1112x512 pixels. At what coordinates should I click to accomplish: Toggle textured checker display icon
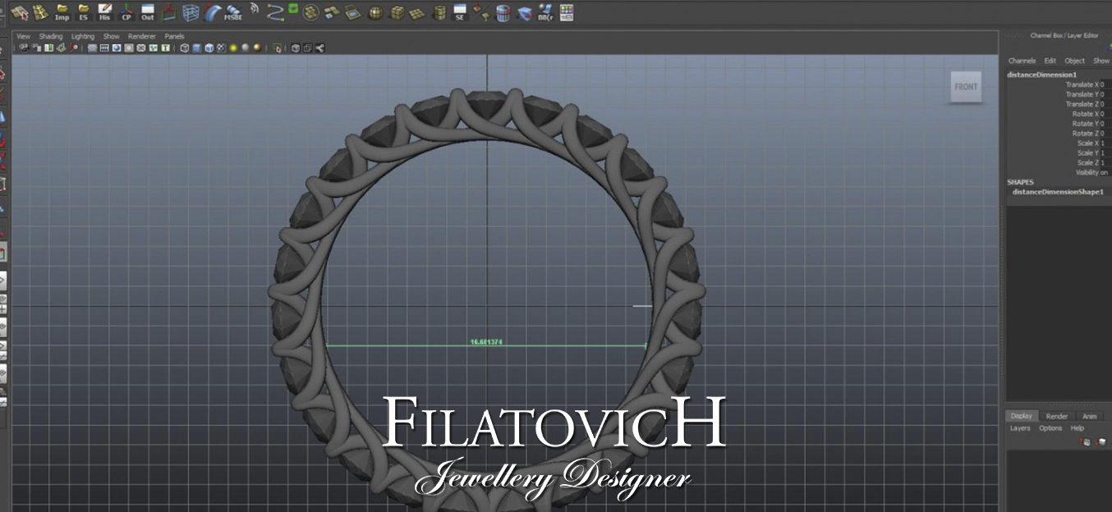[x=221, y=48]
